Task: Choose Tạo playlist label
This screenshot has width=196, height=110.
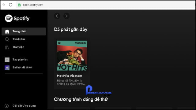Action: (20, 60)
